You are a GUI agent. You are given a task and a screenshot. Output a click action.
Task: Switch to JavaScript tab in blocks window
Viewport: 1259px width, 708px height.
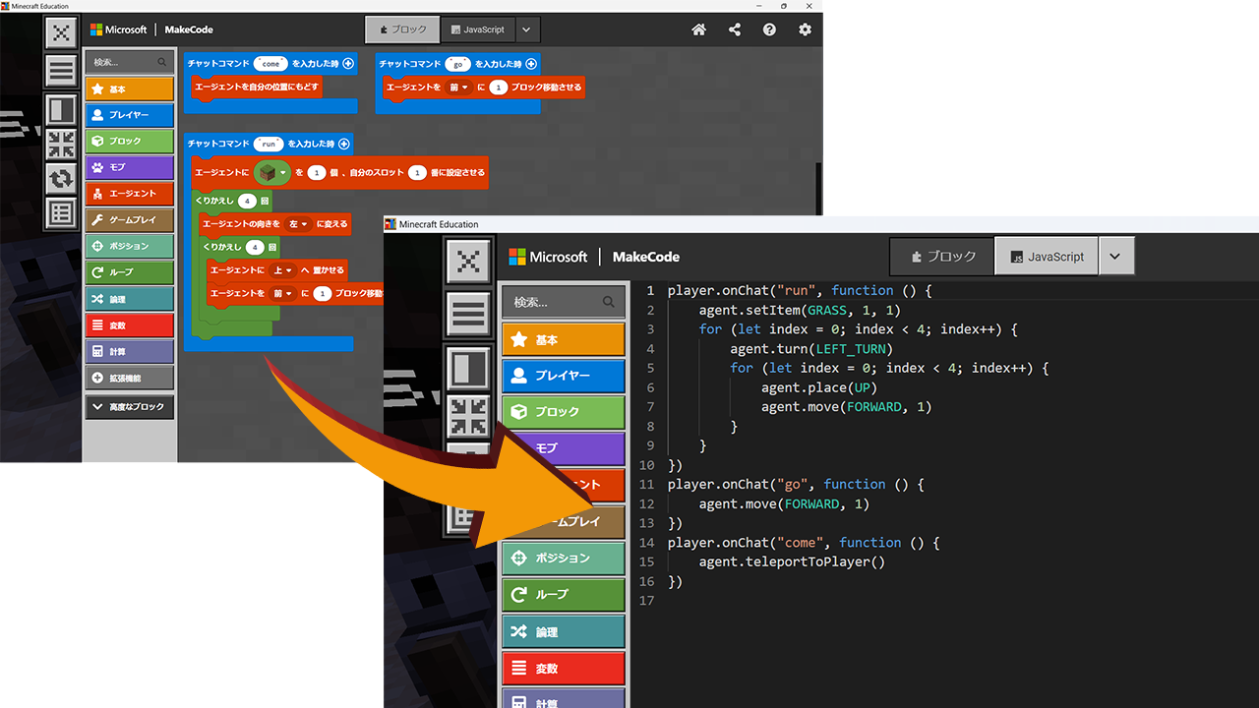coord(477,29)
